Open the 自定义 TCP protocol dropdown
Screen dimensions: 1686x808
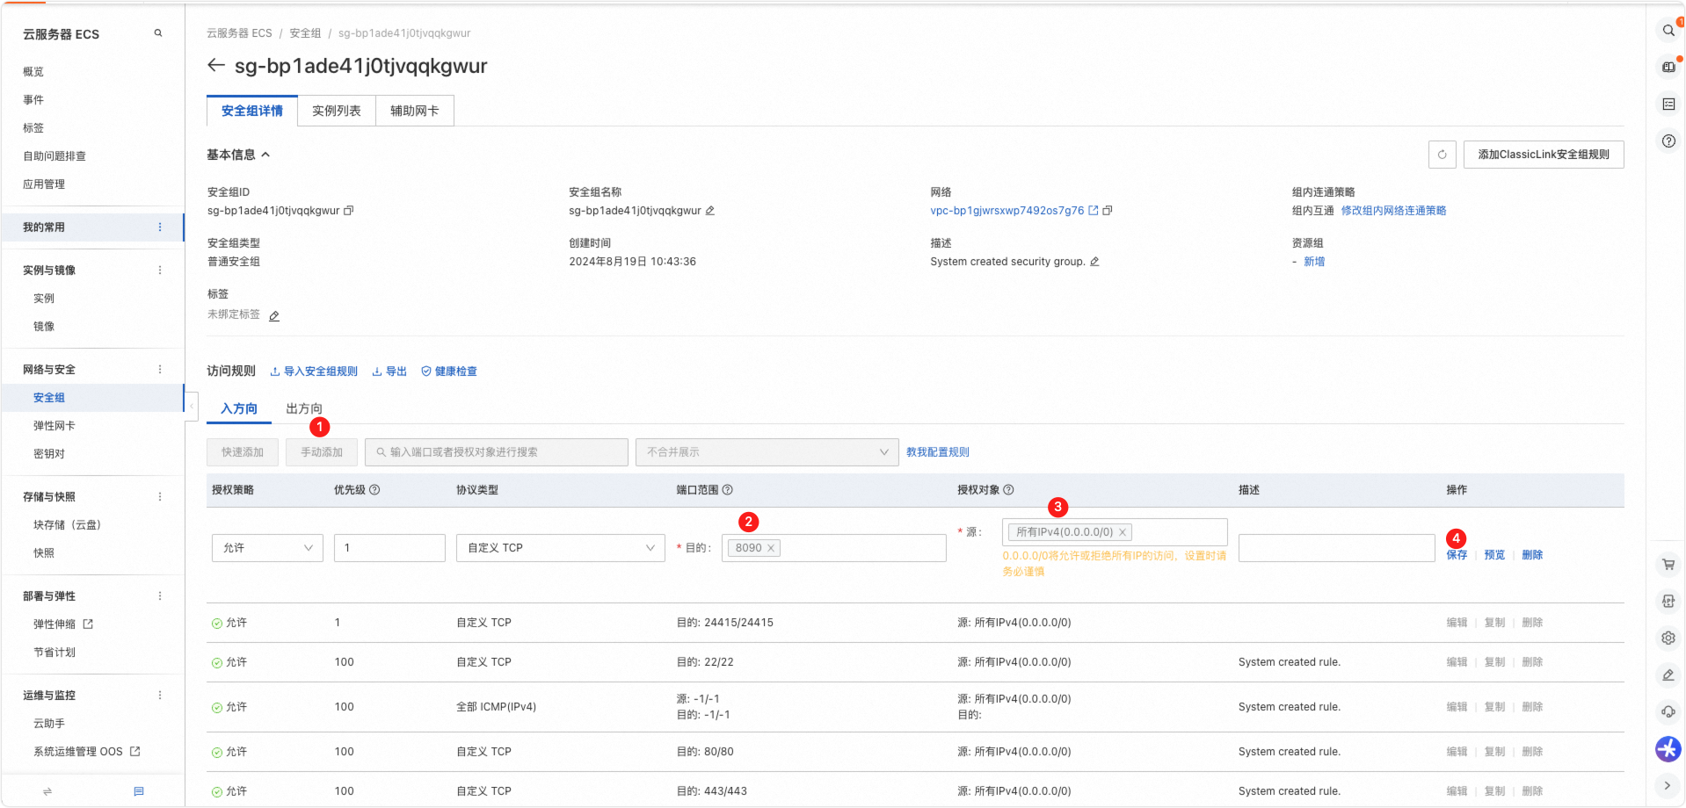coord(561,548)
